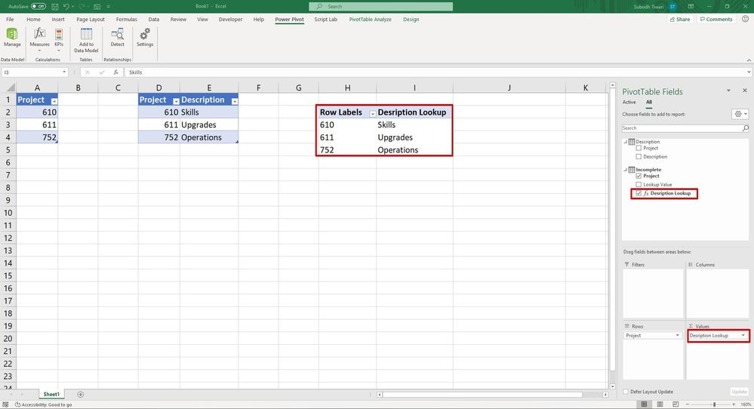Viewport: 754px width, 409px height.
Task: Open the Design tab
Action: 411,19
